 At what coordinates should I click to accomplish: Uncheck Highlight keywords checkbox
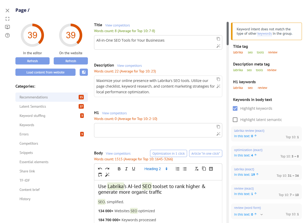(x=235, y=108)
